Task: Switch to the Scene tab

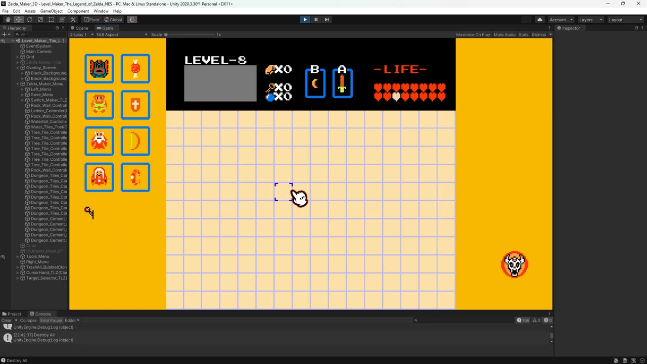Action: tap(79, 28)
